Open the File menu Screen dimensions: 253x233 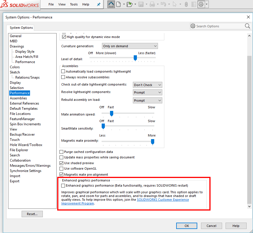pos(51,4)
